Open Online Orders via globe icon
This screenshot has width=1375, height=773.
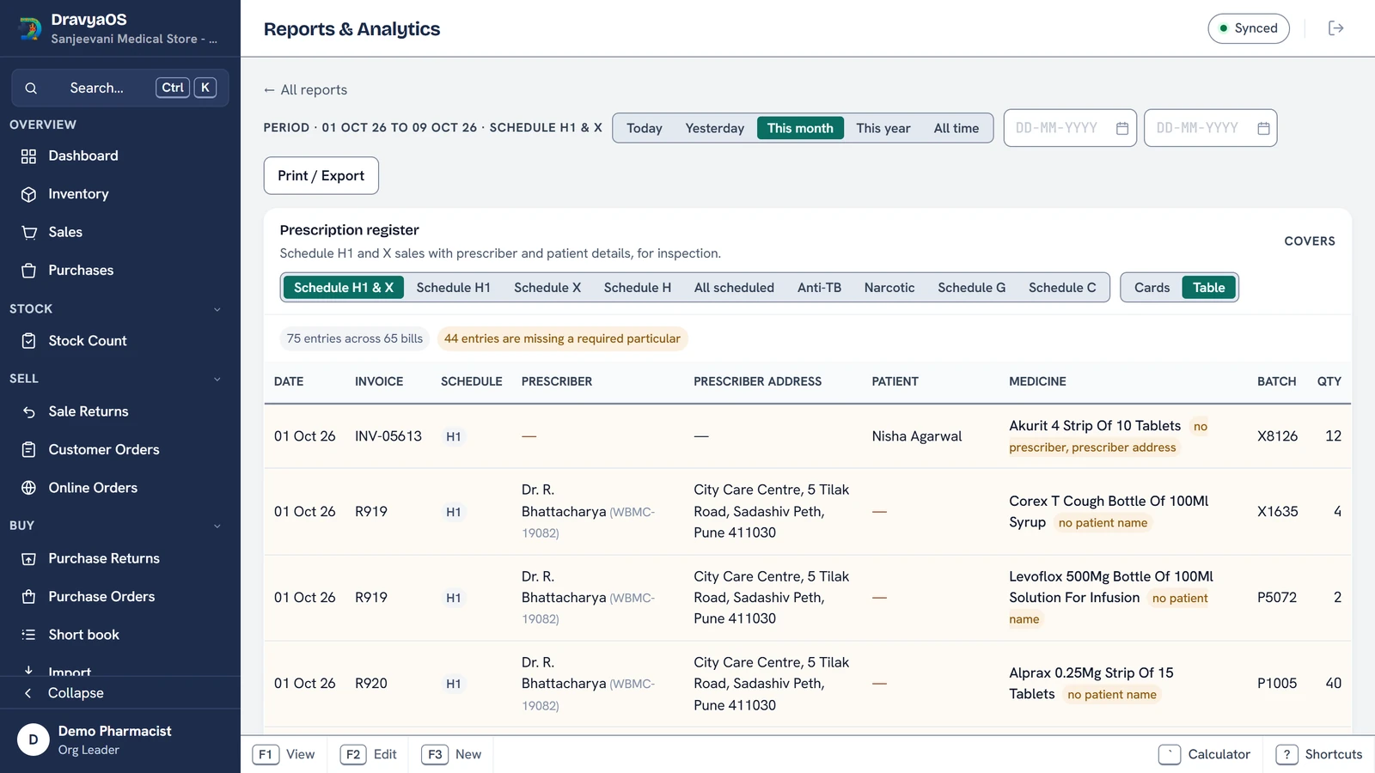[28, 488]
